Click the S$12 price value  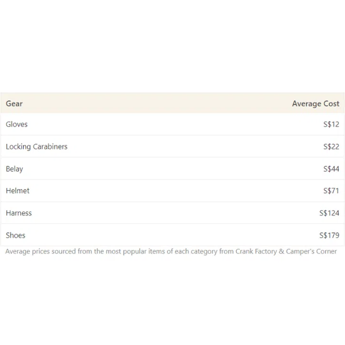331,124
